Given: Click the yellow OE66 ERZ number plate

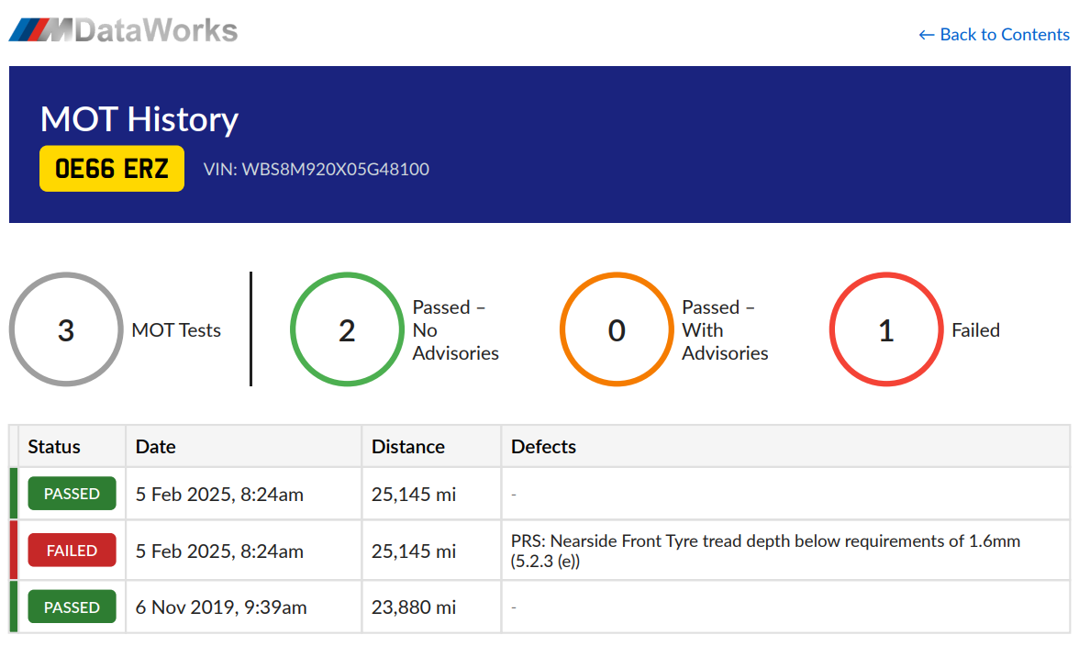Looking at the screenshot, I should coord(112,169).
